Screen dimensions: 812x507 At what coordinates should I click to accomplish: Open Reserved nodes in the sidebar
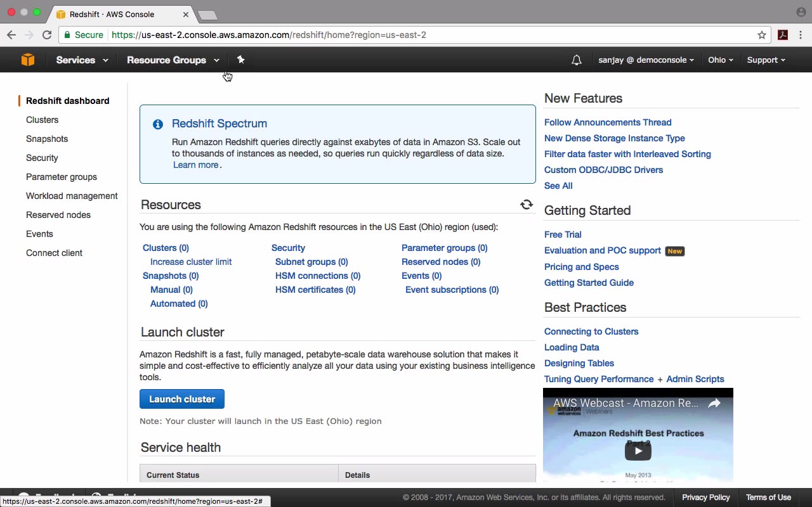coord(58,215)
